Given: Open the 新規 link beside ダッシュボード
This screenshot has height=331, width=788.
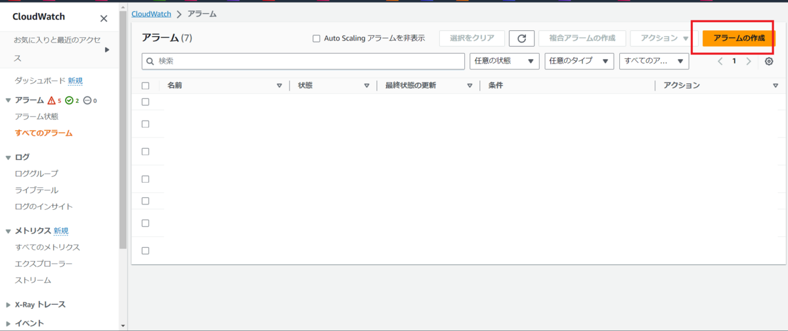Looking at the screenshot, I should point(76,81).
